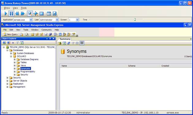Click the New Query button

11,34
